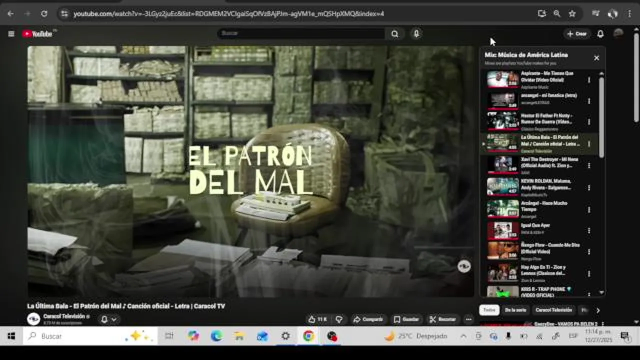The image size is (640, 360).
Task: Click the playlist scroll-down arrow
Action: (601, 293)
